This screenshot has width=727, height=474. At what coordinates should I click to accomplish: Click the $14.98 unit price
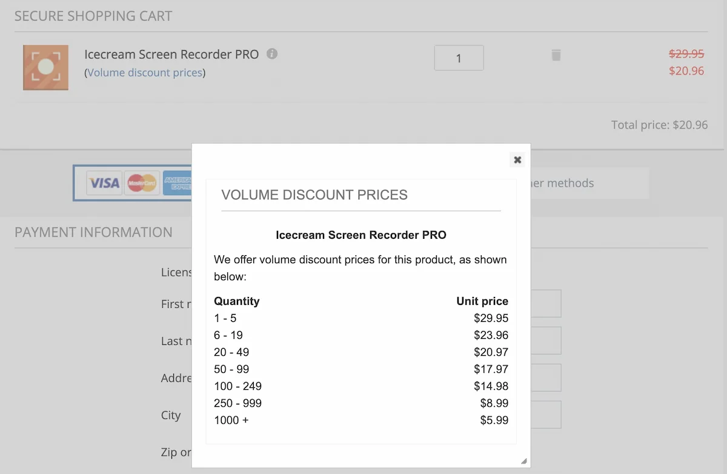click(491, 386)
